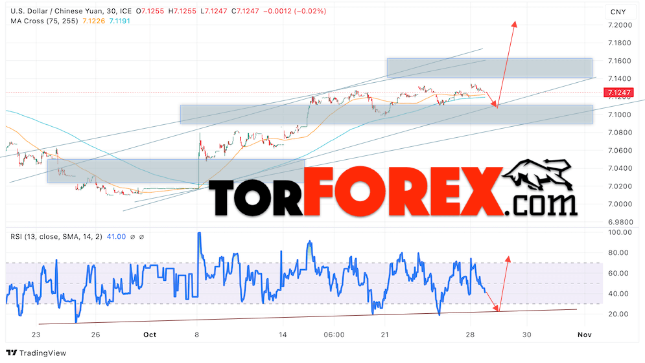This screenshot has width=645, height=363.
Task: Select the RSI (13, close, SMA, 14, 2) label
Action: tap(56, 237)
